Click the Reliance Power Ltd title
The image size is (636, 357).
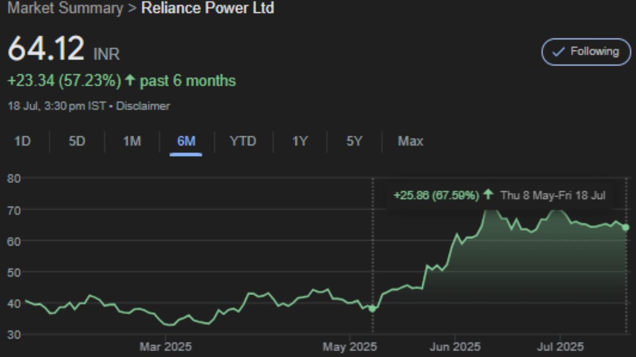[x=208, y=8]
